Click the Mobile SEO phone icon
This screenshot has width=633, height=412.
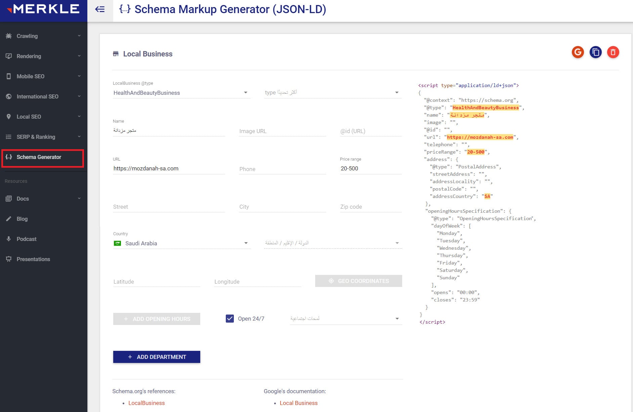(x=9, y=76)
